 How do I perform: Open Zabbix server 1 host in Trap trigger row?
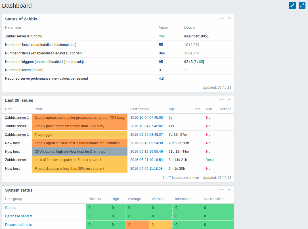(x=17, y=135)
